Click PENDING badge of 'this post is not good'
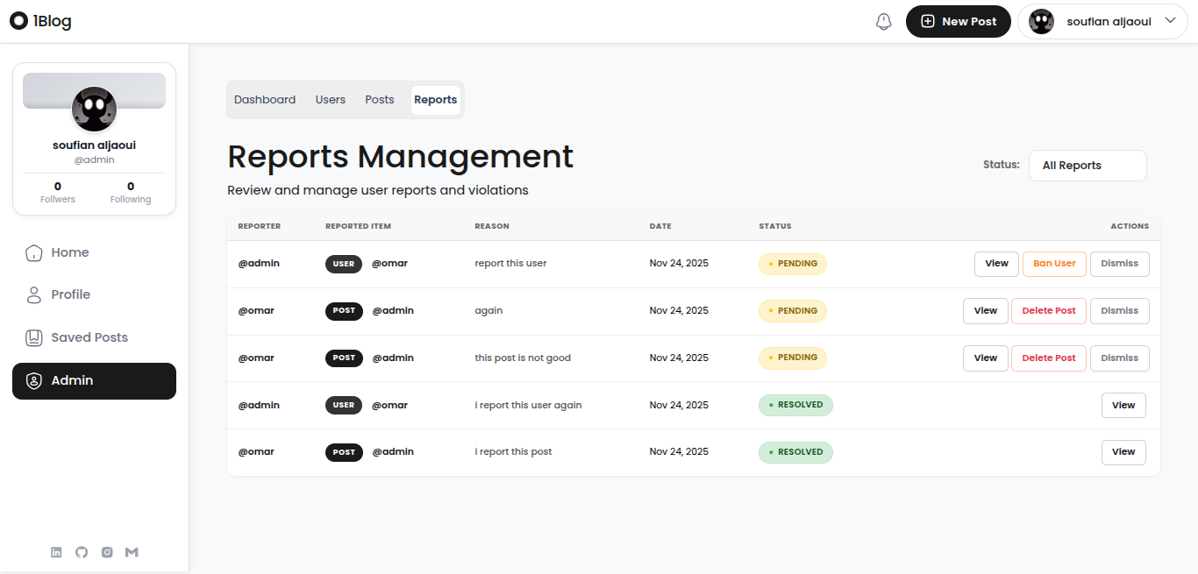Screen dimensions: 1198x574 pos(793,358)
